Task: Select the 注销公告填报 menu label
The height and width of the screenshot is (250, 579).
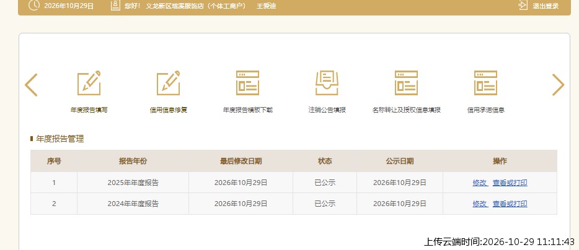Action: [327, 110]
